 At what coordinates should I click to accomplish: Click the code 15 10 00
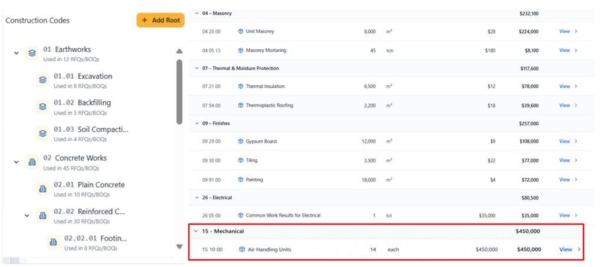[212, 250]
